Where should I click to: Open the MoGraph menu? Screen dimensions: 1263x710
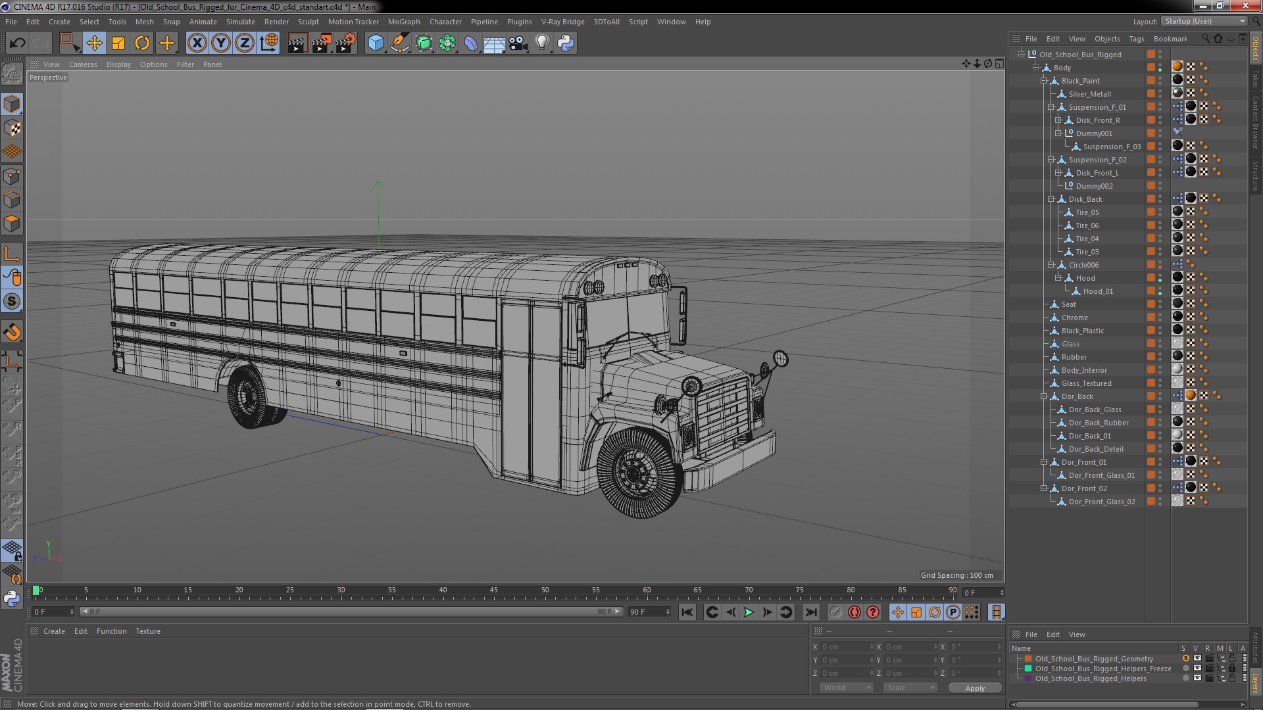403,22
